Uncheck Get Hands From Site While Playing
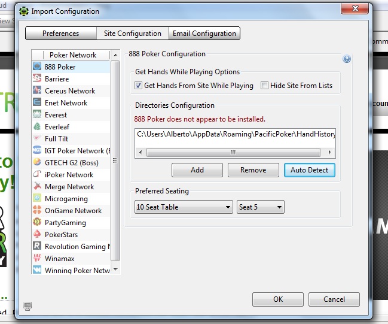Viewport: 388px width, 324px height. pos(138,86)
